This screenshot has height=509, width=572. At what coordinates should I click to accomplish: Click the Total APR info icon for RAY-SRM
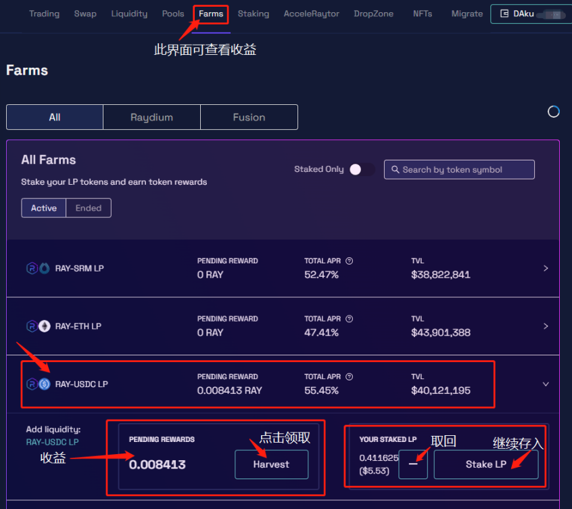point(350,261)
